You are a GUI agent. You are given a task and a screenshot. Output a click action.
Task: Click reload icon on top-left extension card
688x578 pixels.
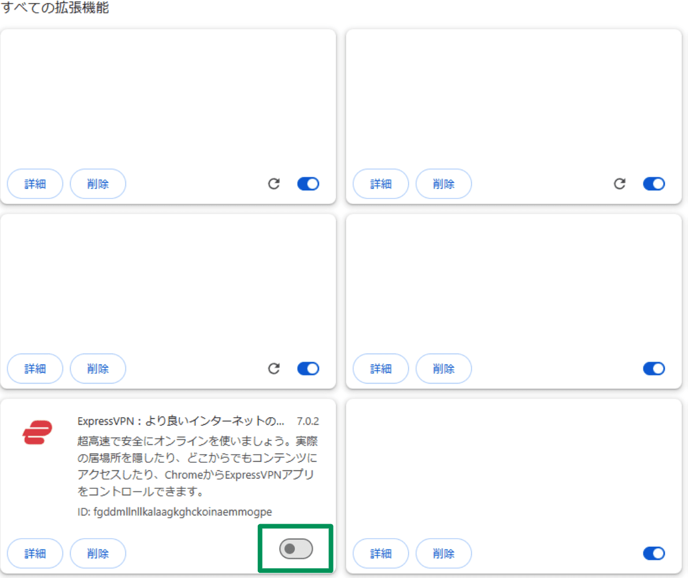pos(274,183)
